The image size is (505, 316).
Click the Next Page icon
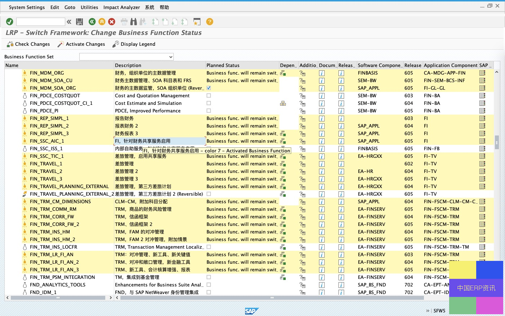click(x=174, y=22)
